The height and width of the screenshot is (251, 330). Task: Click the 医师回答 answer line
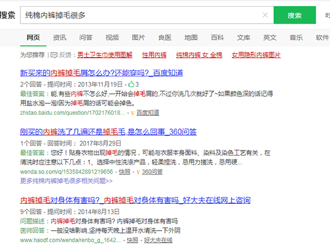coord(100,231)
